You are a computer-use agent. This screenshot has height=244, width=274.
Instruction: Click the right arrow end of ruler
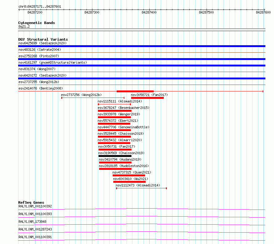pos(264,10)
